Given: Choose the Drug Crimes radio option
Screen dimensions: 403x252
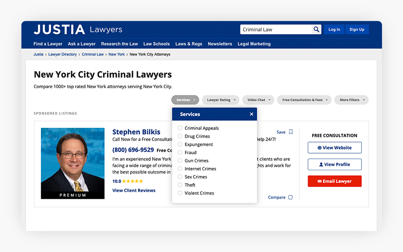Looking at the screenshot, I should click(180, 136).
